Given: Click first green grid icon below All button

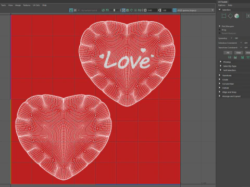Looking at the screenshot, I should click(230, 57).
